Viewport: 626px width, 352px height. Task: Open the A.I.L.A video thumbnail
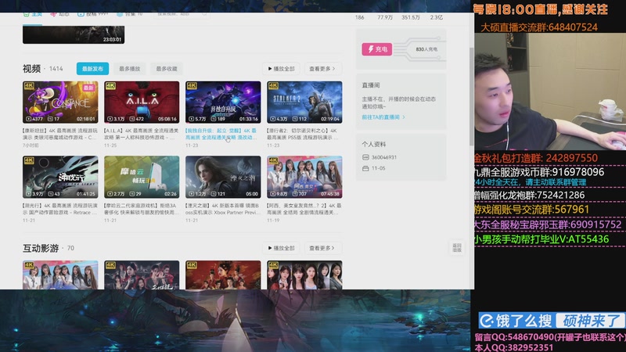point(142,102)
